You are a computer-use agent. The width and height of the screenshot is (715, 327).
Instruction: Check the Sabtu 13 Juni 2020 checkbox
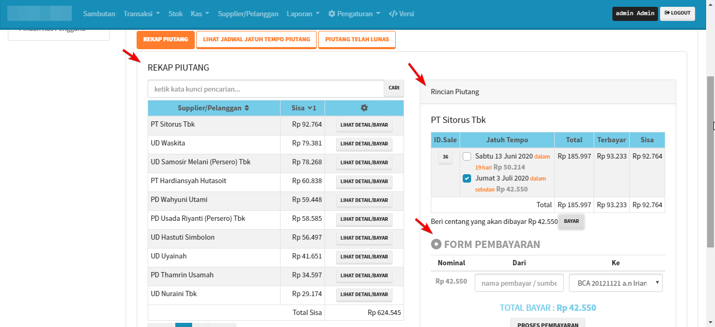pos(467,156)
